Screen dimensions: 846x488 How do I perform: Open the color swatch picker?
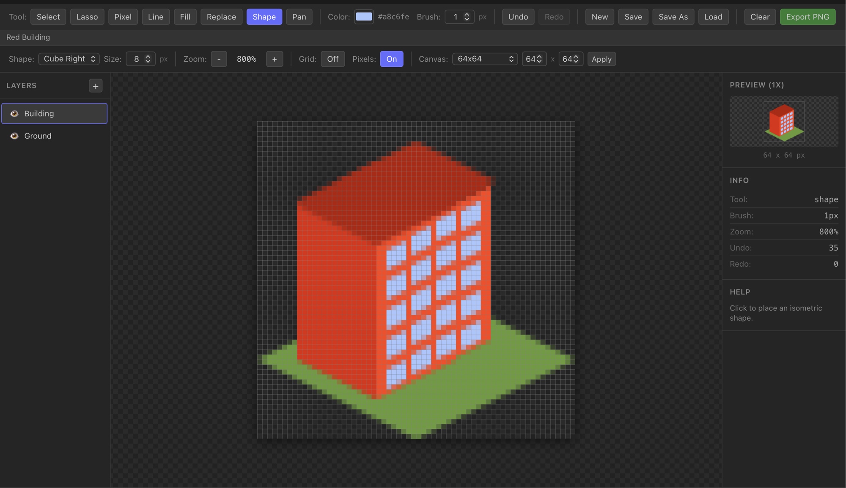(364, 17)
